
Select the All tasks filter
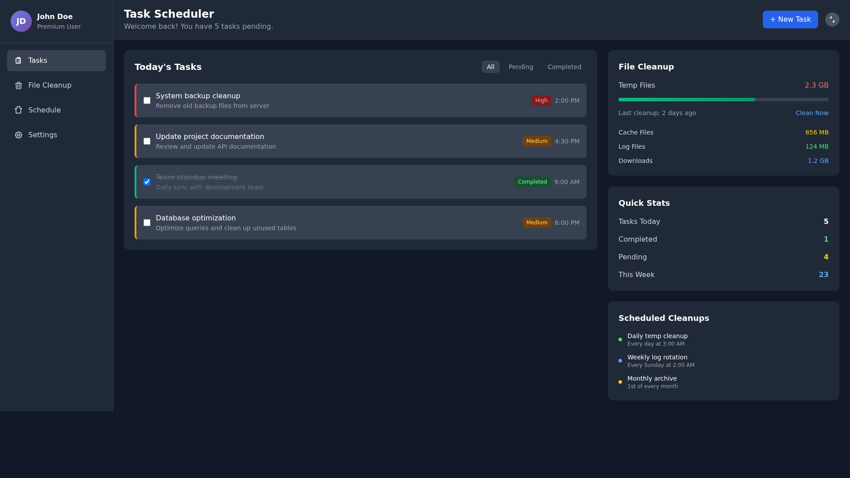click(490, 67)
